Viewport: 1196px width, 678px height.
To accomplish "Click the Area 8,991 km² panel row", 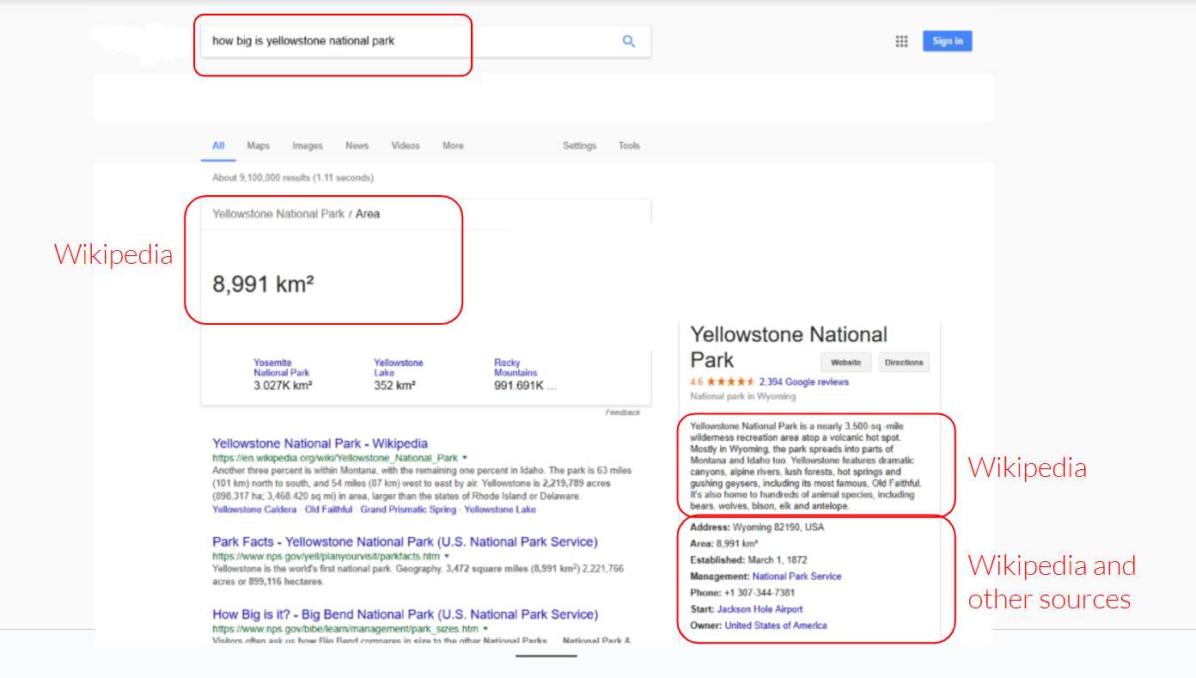I will (723, 544).
